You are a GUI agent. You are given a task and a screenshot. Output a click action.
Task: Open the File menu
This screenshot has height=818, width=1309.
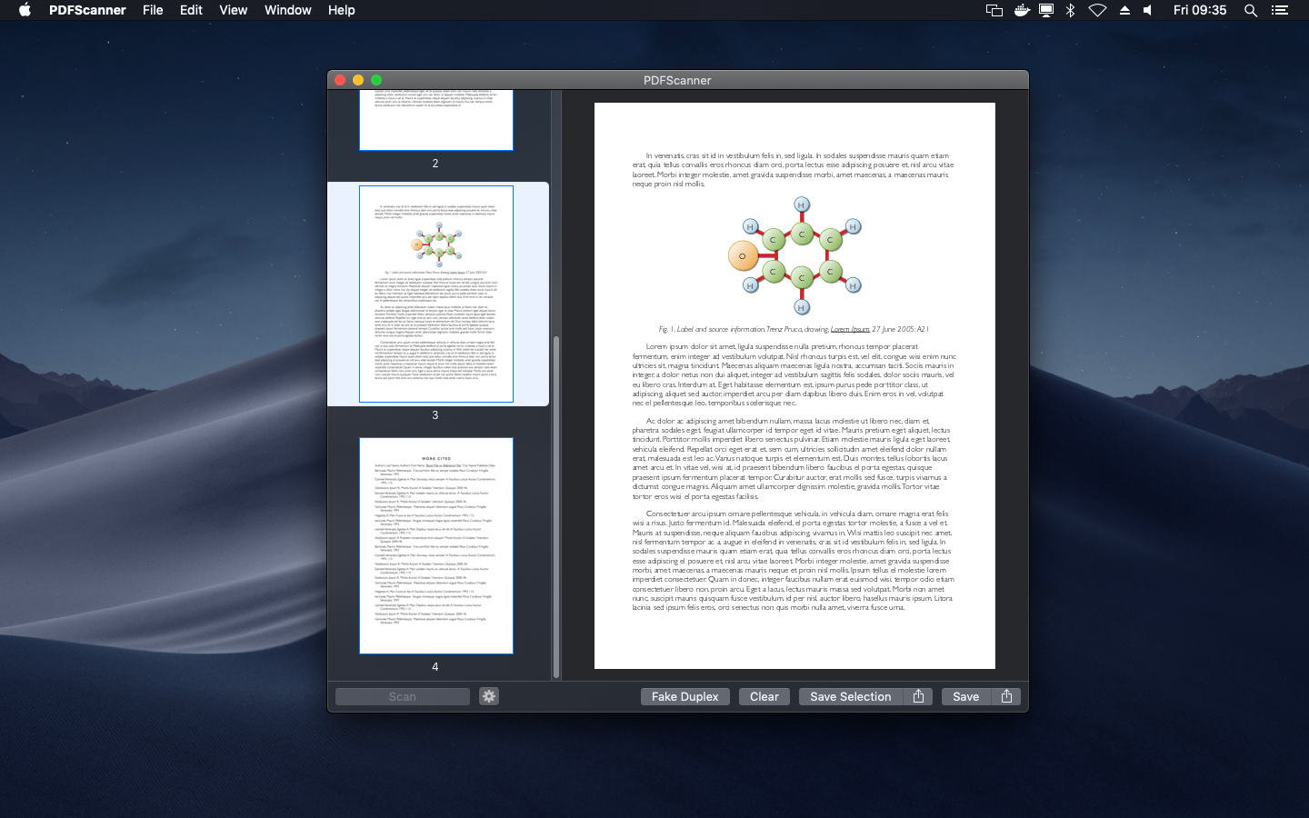pos(153,10)
